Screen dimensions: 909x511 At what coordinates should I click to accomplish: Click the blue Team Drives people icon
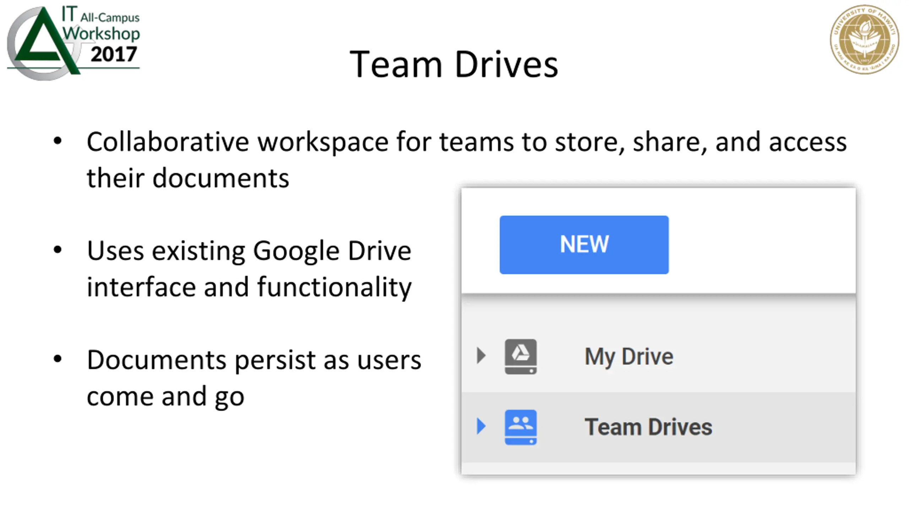(521, 427)
